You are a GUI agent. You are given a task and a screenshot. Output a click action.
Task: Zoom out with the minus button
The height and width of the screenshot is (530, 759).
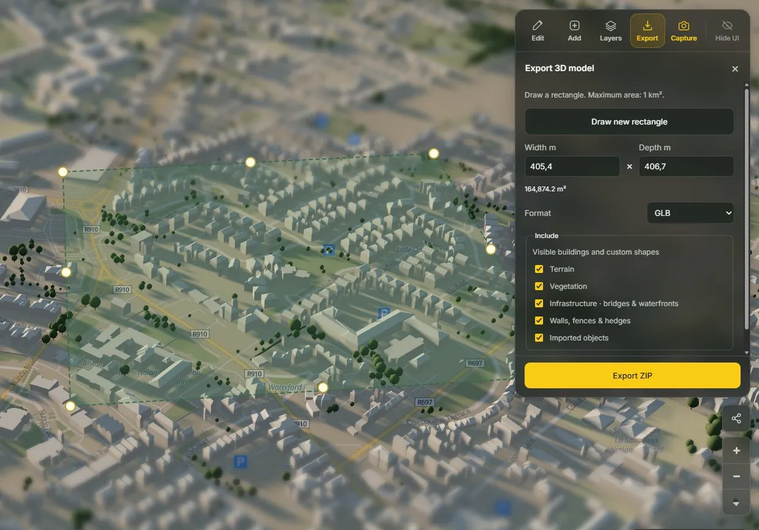pyautogui.click(x=736, y=477)
